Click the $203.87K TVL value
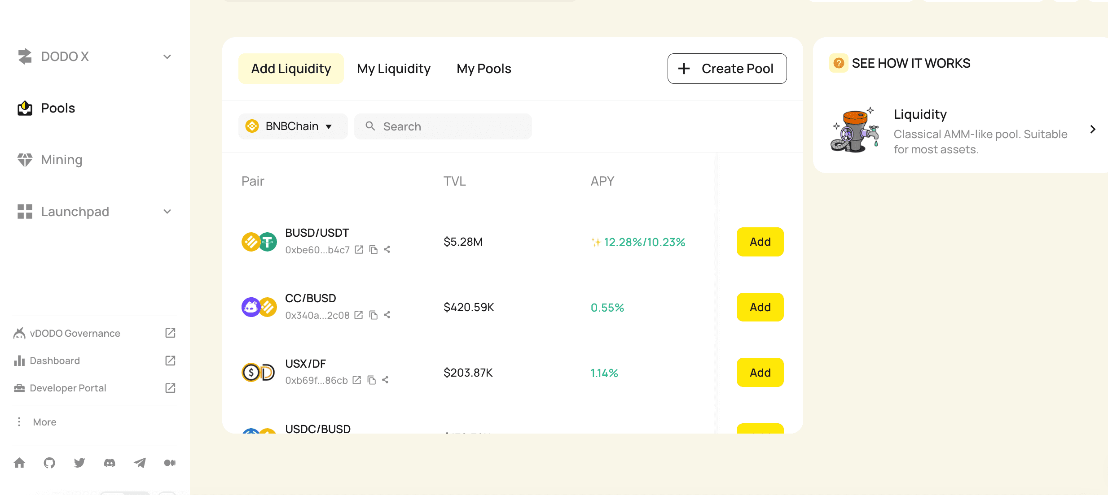This screenshot has width=1108, height=495. click(x=468, y=373)
